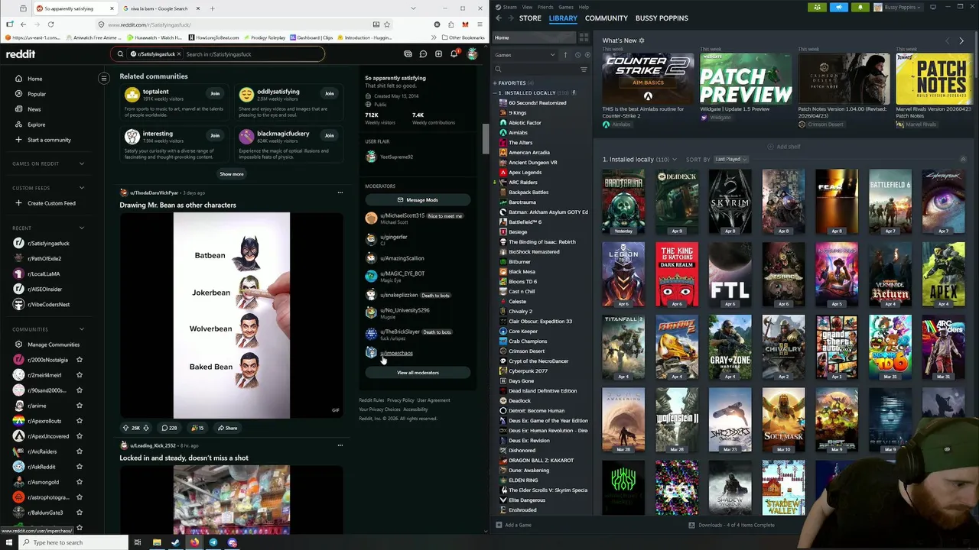The width and height of the screenshot is (979, 550).
Task: Open Last Played sort dropdown
Action: click(730, 159)
